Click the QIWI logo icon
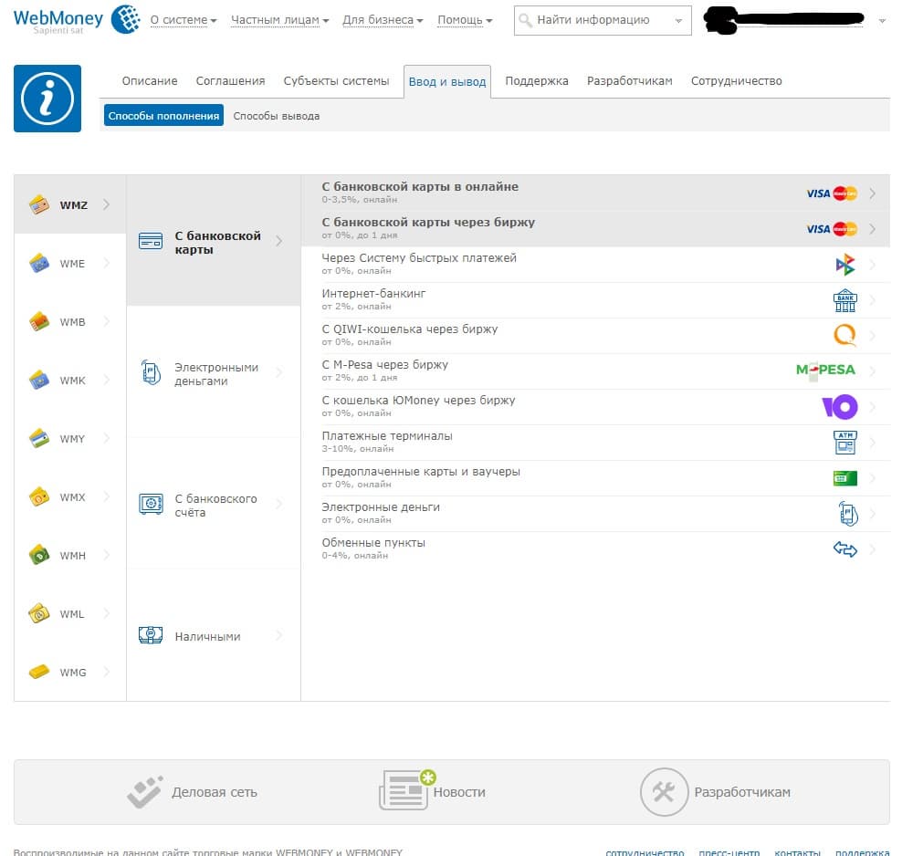 click(845, 335)
